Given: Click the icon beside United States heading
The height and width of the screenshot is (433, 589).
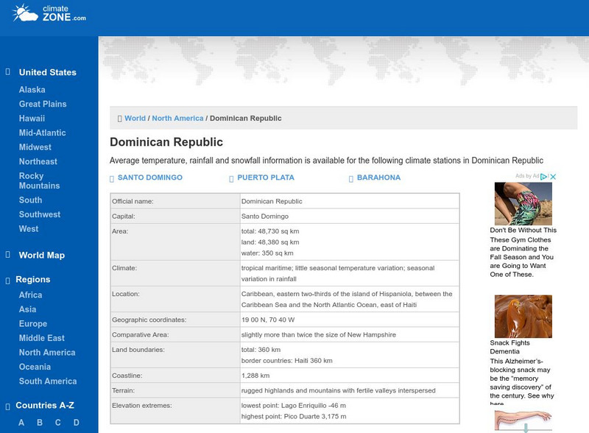Looking at the screenshot, I should point(8,72).
